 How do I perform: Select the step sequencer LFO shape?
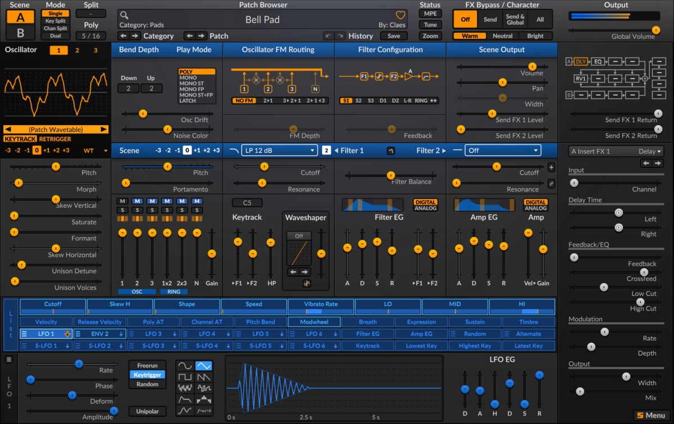pyautogui.click(x=204, y=399)
